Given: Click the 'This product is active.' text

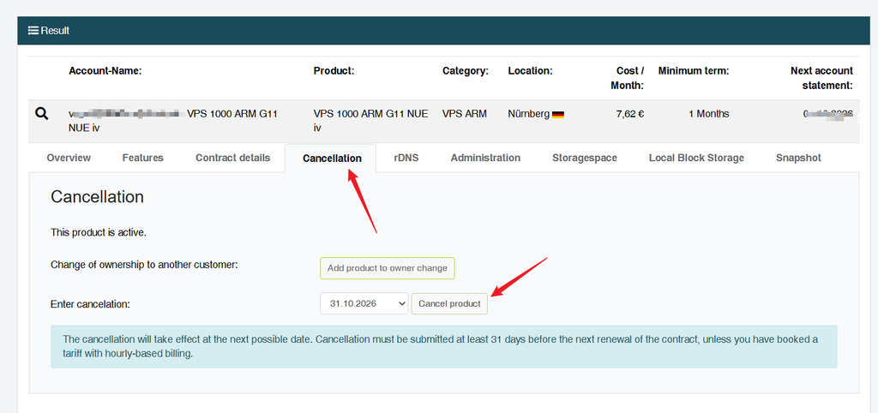Looking at the screenshot, I should click(x=99, y=232).
